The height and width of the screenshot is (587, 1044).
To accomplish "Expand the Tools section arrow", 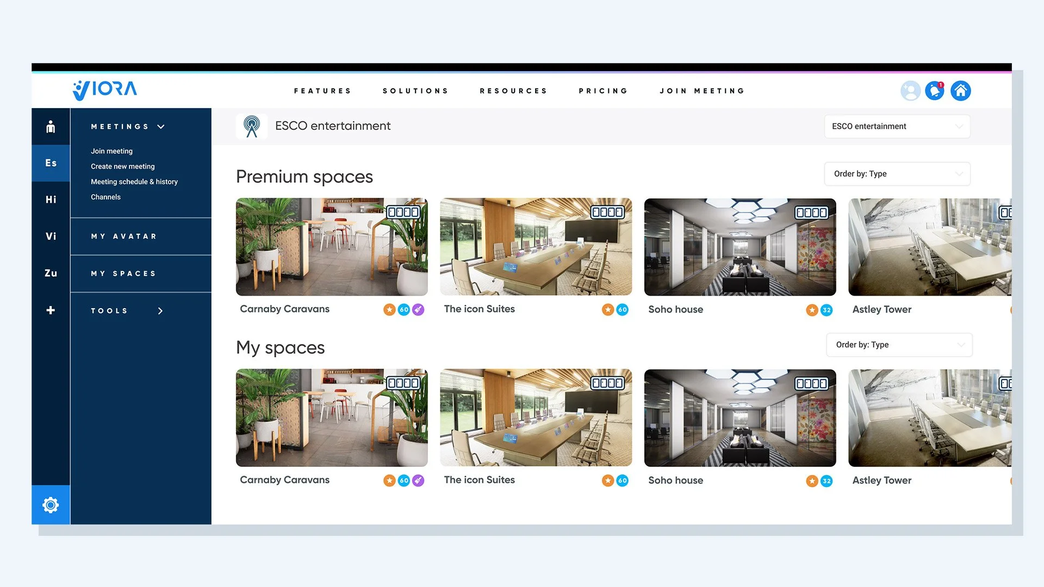I will 160,311.
